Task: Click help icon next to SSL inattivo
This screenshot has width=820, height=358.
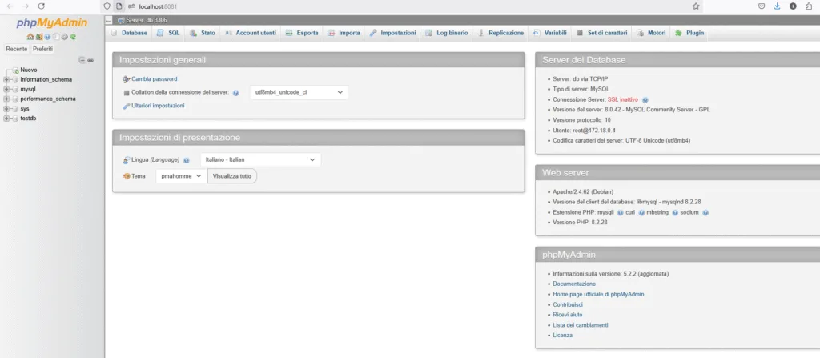Action: coord(645,99)
